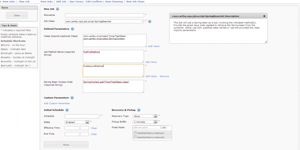Click Clear link for End Time
Image resolution: width=300 pixels, height=150 pixels.
tap(94, 134)
